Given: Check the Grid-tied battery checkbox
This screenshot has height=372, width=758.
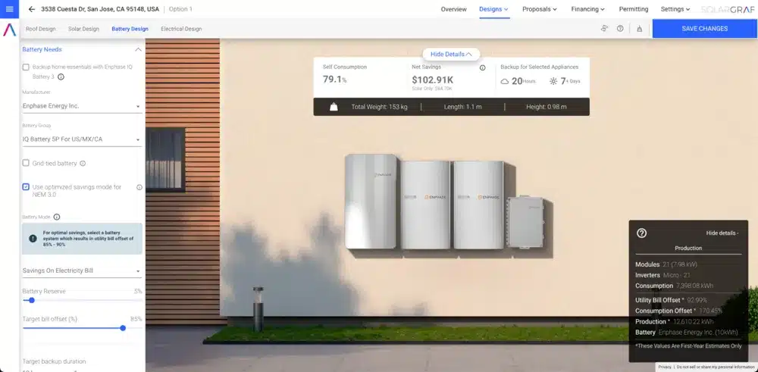Looking at the screenshot, I should (x=26, y=163).
